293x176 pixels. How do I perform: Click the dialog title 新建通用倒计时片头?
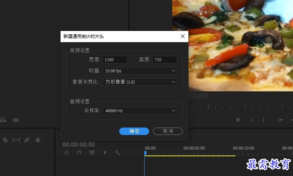click(x=84, y=37)
